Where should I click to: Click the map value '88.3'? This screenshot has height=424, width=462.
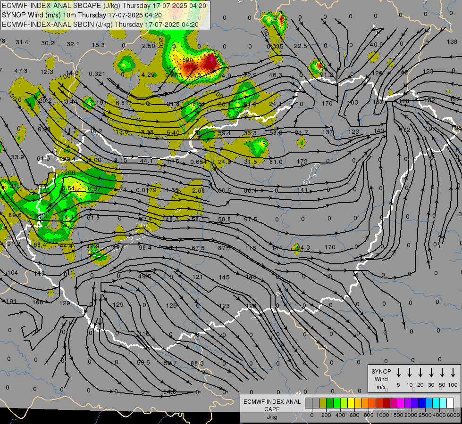pyautogui.click(x=197, y=363)
